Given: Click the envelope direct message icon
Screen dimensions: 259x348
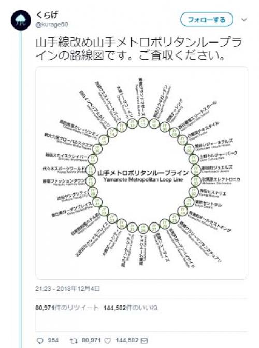Looking at the screenshot, I should click(x=145, y=341).
